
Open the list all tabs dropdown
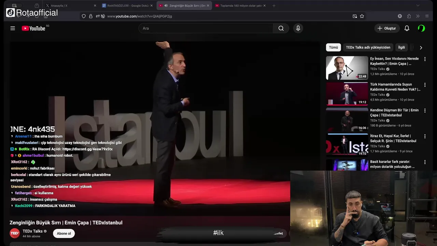(x=418, y=5)
